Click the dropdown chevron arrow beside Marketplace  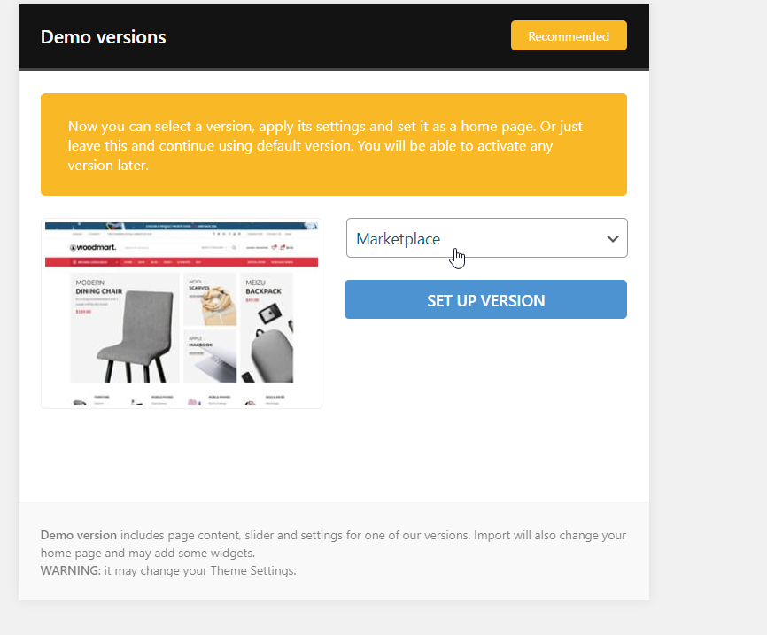[612, 239]
